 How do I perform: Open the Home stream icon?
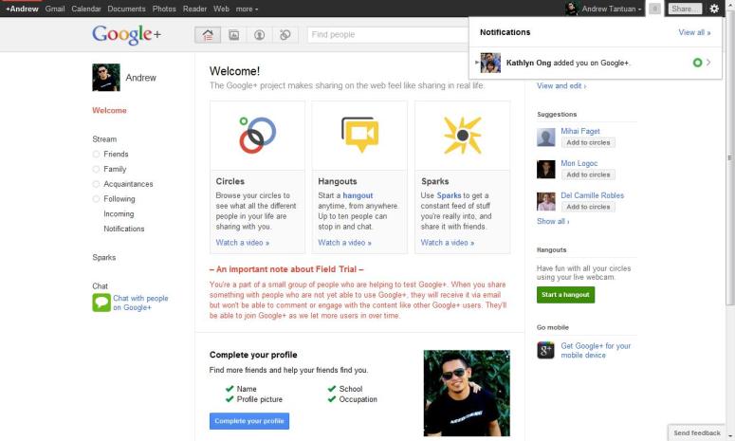[x=208, y=35]
